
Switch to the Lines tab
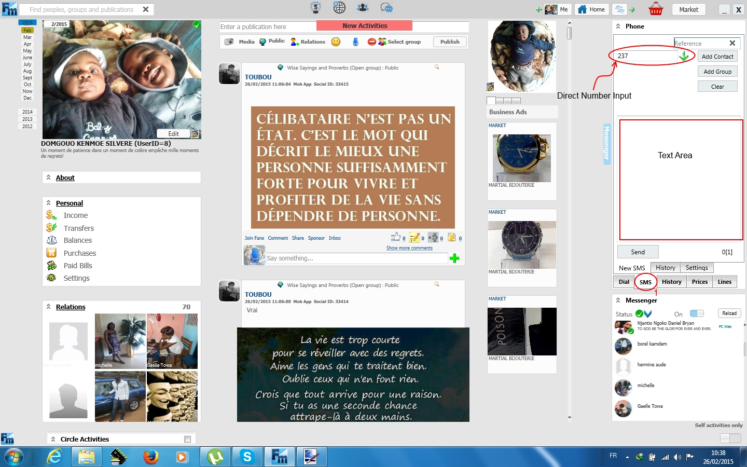click(x=725, y=282)
